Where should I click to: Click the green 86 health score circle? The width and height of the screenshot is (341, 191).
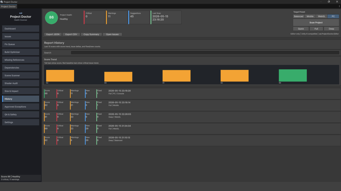click(x=51, y=17)
